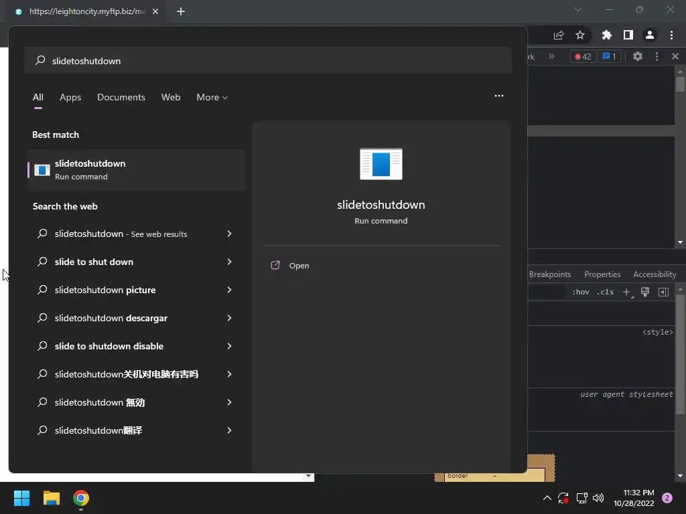Click the <style> source link
The height and width of the screenshot is (514, 686).
(658, 332)
